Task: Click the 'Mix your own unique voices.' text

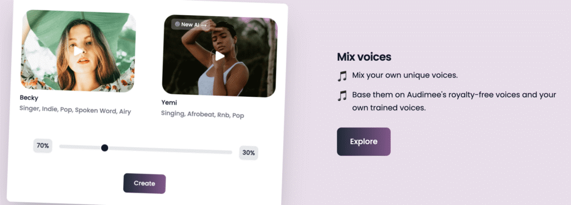Action: pyautogui.click(x=405, y=76)
